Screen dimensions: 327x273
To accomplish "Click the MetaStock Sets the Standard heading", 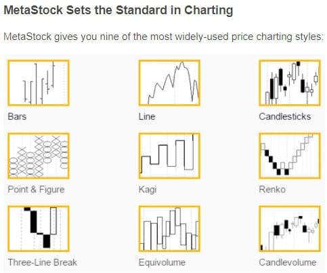I will [118, 10].
